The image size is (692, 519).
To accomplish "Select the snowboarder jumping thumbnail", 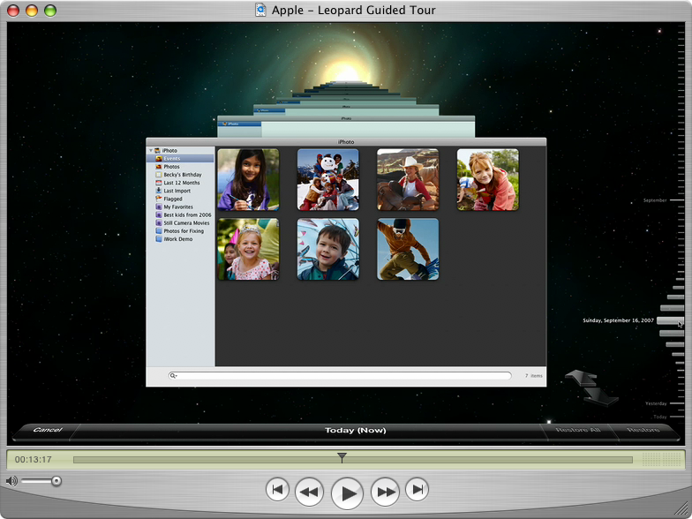I will pyautogui.click(x=408, y=249).
